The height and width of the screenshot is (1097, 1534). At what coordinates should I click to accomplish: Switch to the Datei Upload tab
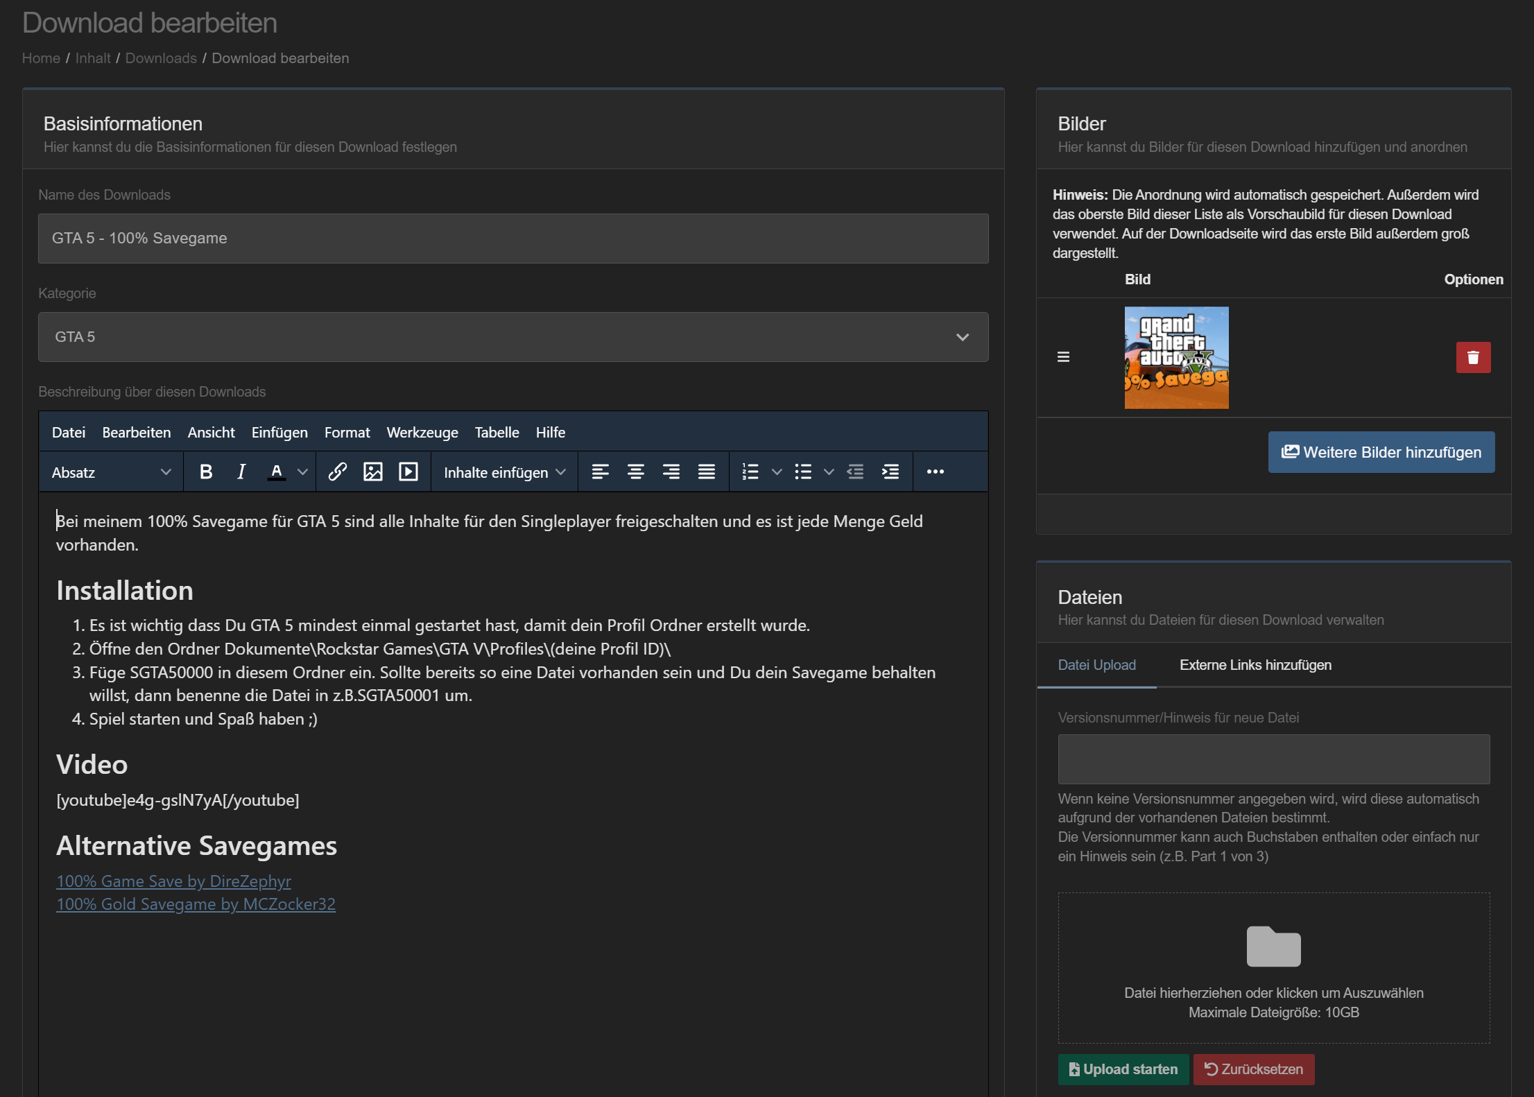[x=1097, y=665]
